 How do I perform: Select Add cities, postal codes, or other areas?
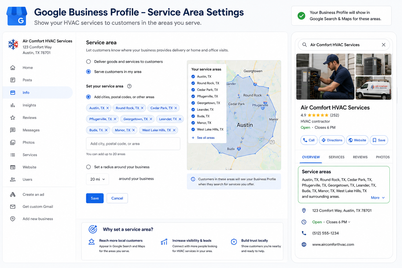(88, 97)
